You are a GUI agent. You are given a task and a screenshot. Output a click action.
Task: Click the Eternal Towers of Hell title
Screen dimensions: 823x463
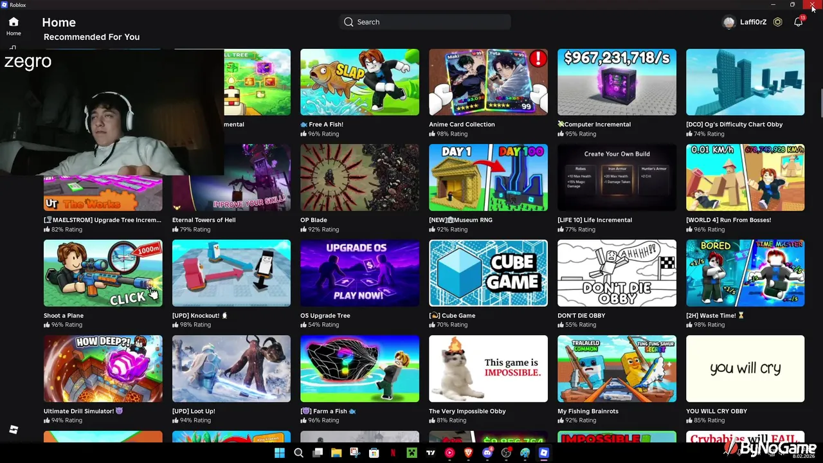(x=204, y=220)
